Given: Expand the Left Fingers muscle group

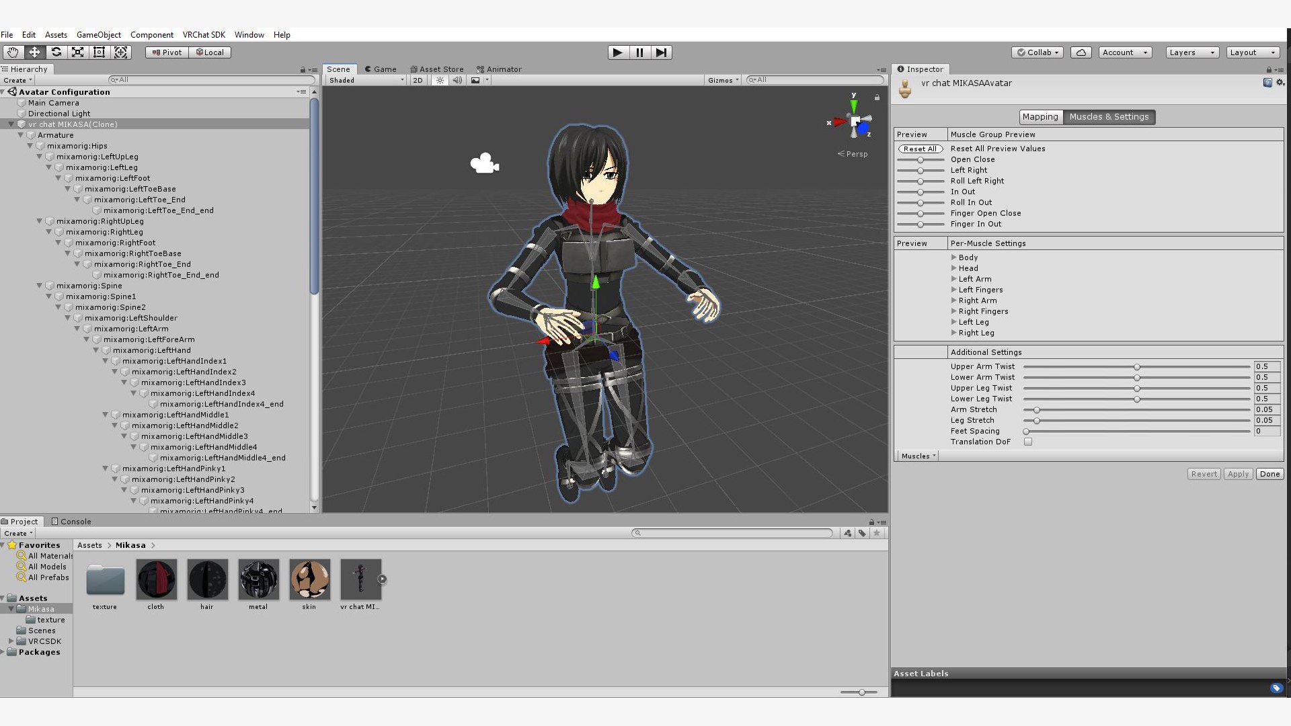Looking at the screenshot, I should click(x=953, y=290).
